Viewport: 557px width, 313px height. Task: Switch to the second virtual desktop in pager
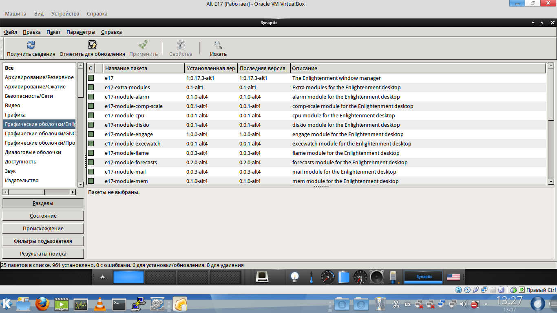pyautogui.click(x=161, y=277)
